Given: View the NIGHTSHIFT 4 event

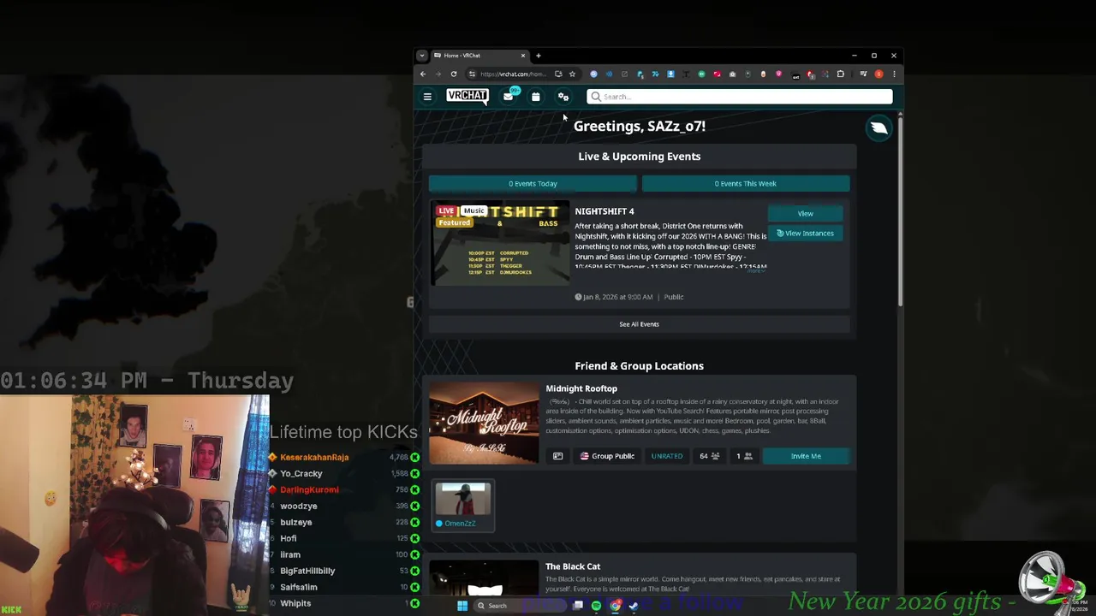Looking at the screenshot, I should [x=806, y=214].
